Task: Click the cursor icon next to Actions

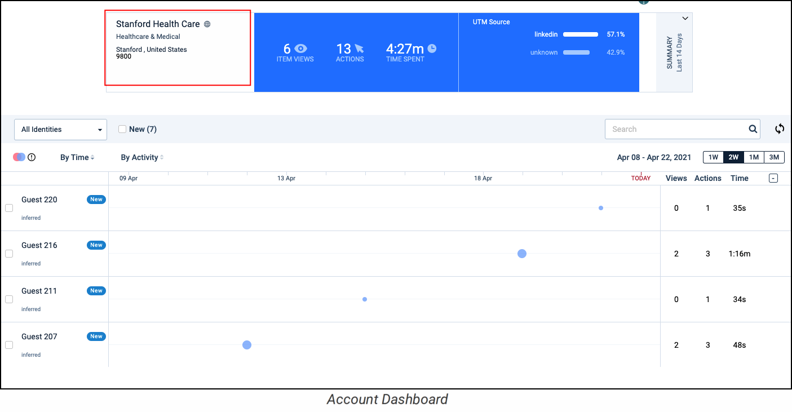Action: tap(359, 49)
